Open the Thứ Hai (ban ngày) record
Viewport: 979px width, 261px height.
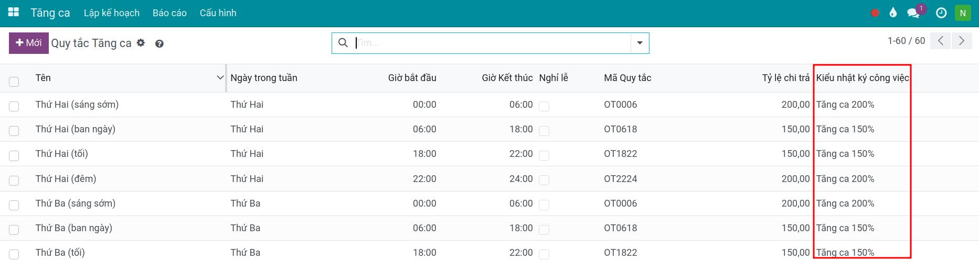coord(76,129)
